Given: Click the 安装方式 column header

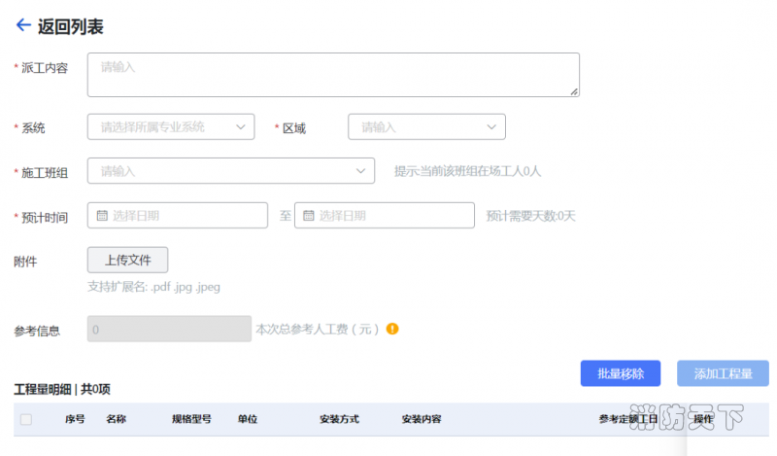Looking at the screenshot, I should (x=339, y=419).
